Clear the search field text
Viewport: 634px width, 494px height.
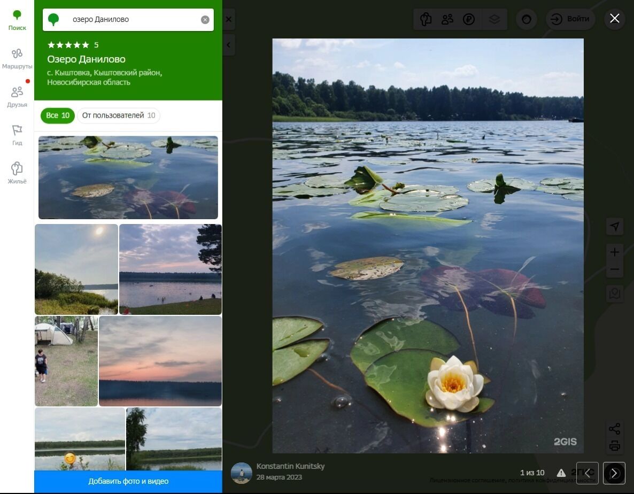coord(205,20)
